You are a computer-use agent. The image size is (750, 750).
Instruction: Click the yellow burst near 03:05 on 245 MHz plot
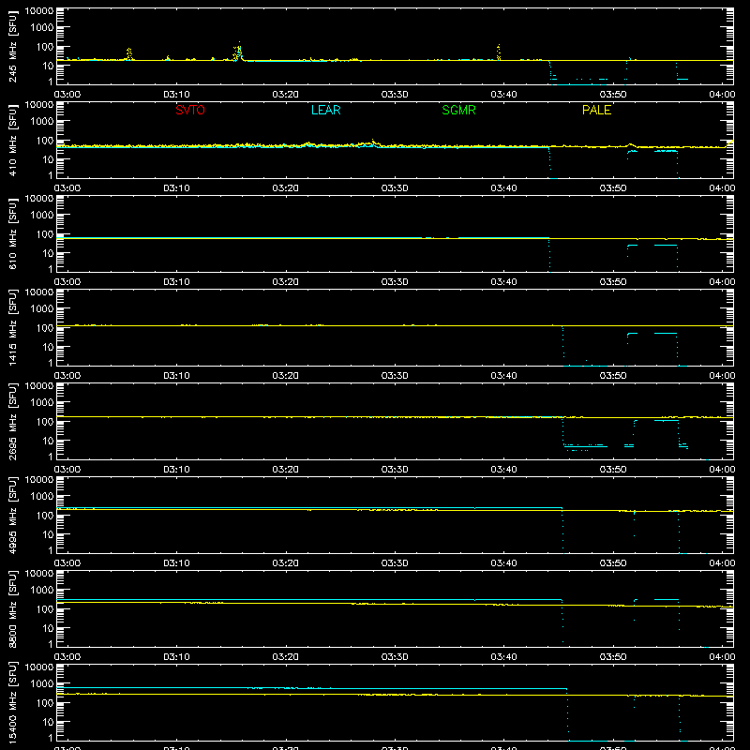(128, 53)
